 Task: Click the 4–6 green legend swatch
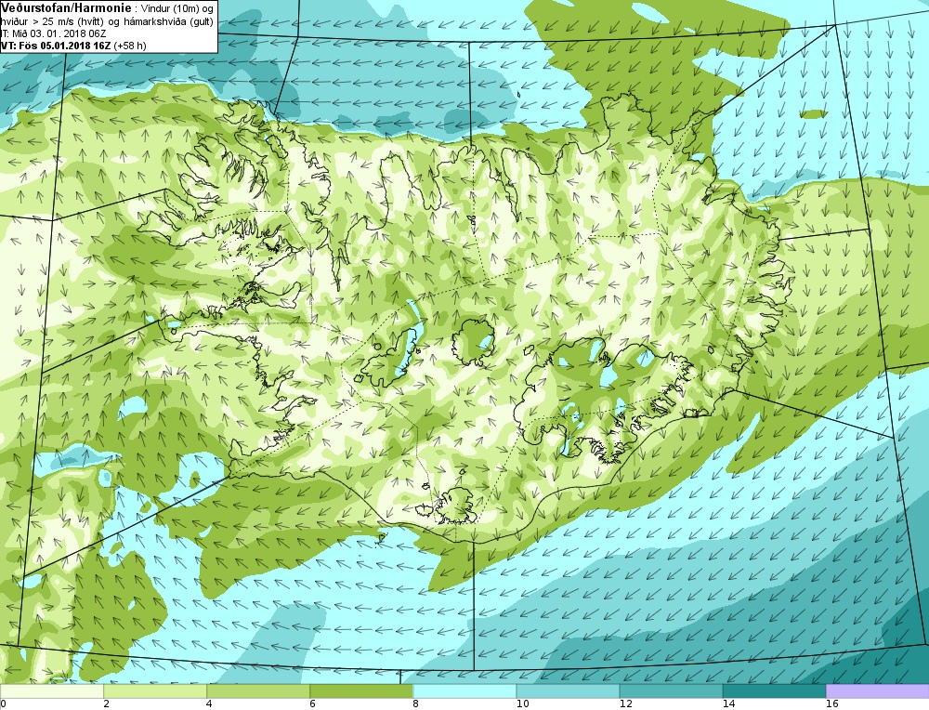(x=257, y=691)
